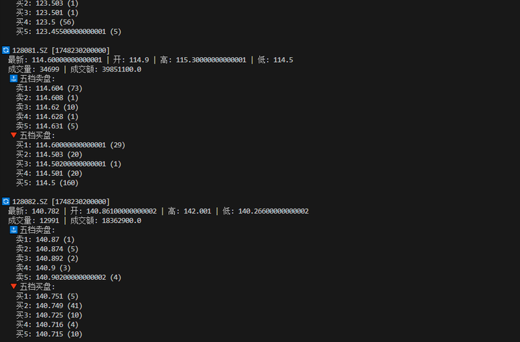
Task: Click the refresh icon beside 128081.SZ
Action: 6,51
